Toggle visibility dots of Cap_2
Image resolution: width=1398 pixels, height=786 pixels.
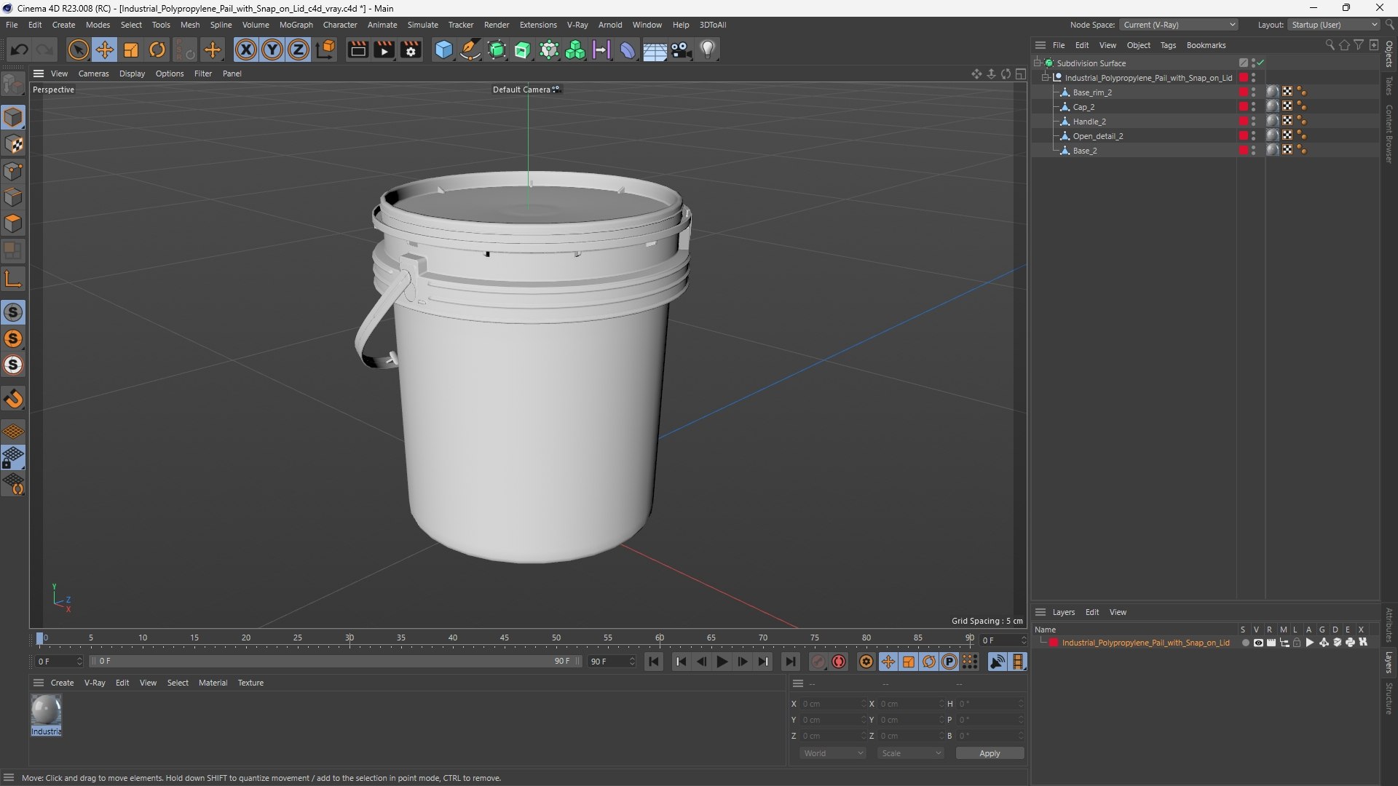(x=1254, y=107)
